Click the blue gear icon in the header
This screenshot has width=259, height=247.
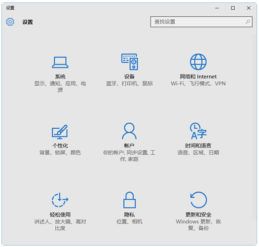pyautogui.click(x=10, y=22)
